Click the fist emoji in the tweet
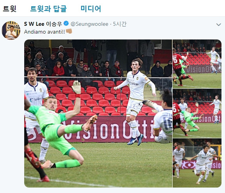Screen dimensions: 225x193 (x=69, y=31)
